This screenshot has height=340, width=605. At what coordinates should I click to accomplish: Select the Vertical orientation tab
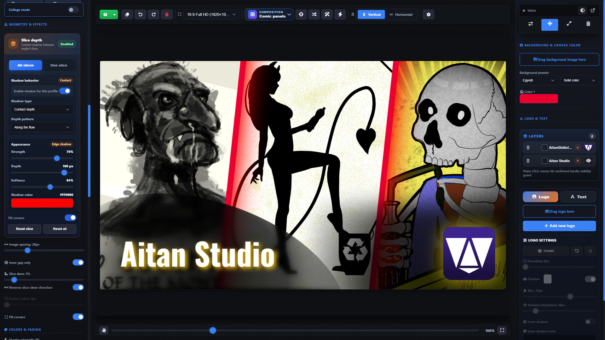[x=371, y=14]
